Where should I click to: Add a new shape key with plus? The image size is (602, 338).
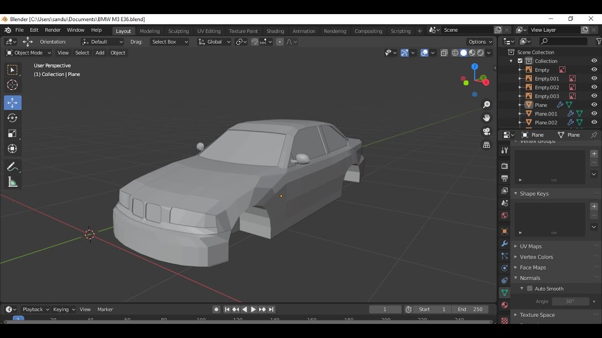pyautogui.click(x=594, y=207)
